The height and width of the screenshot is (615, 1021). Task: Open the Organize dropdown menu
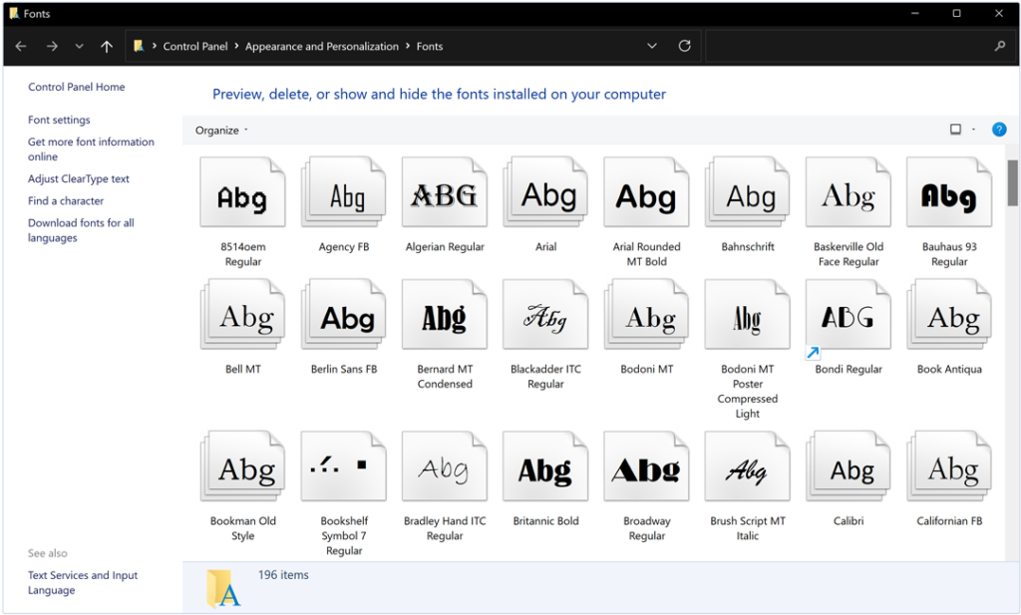(x=216, y=130)
